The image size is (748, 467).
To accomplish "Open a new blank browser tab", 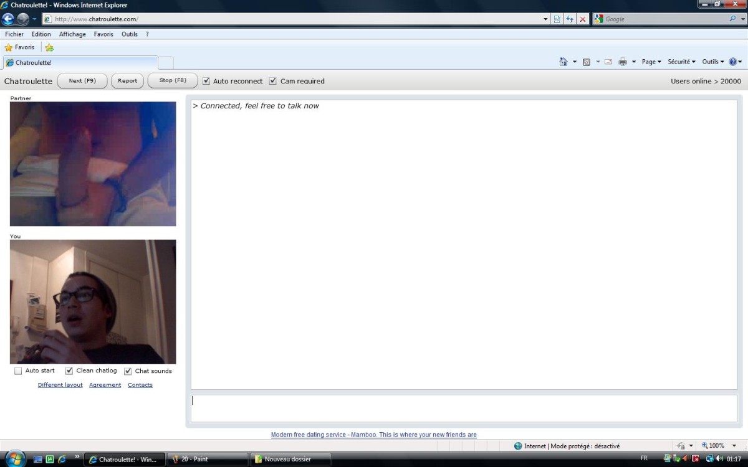I will point(166,63).
